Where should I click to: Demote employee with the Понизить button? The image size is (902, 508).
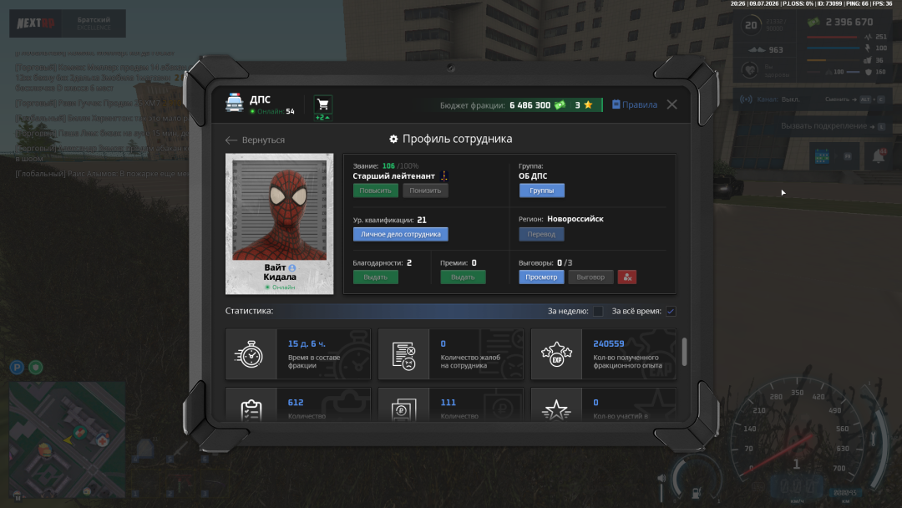coord(425,190)
